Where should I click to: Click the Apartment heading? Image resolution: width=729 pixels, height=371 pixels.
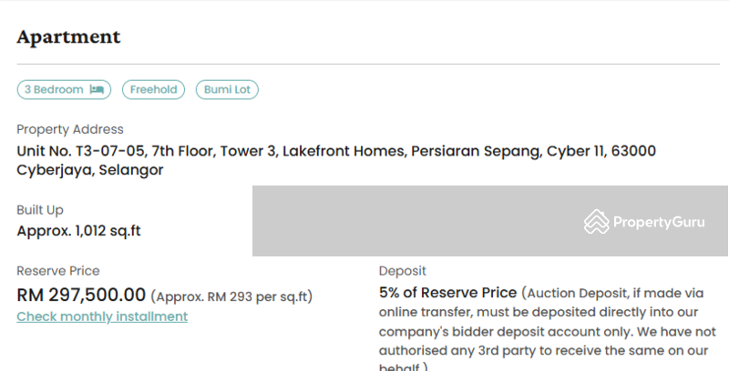(69, 37)
